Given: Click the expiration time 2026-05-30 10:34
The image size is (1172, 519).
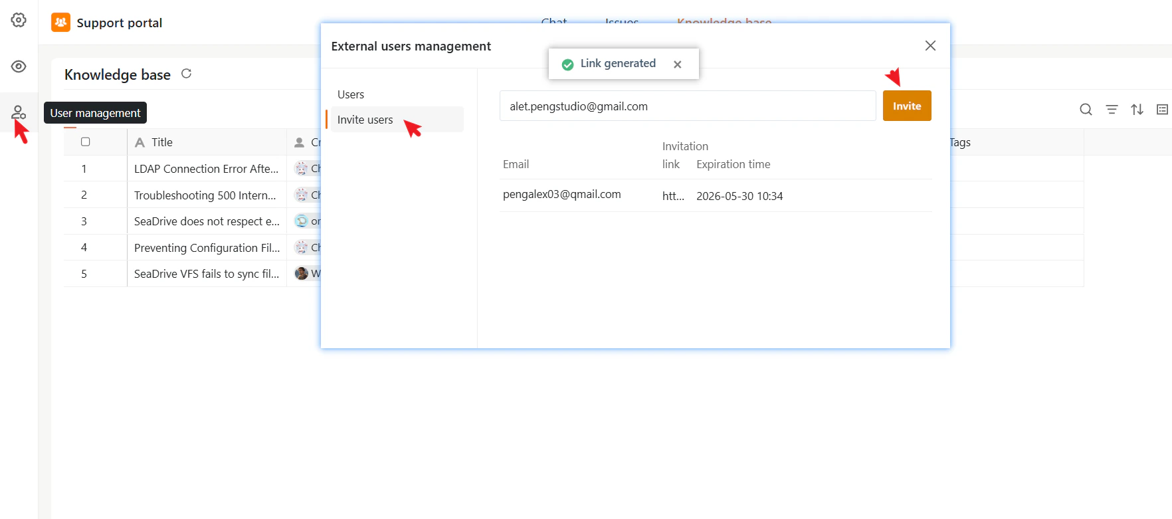Looking at the screenshot, I should tap(739, 196).
